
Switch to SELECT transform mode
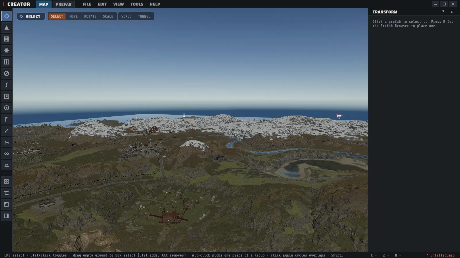pyautogui.click(x=57, y=16)
